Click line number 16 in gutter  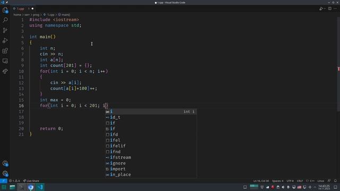[x=21, y=106]
